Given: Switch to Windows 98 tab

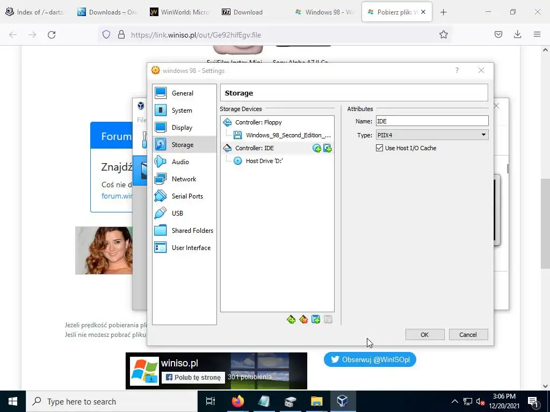Looking at the screenshot, I should pos(324,12).
